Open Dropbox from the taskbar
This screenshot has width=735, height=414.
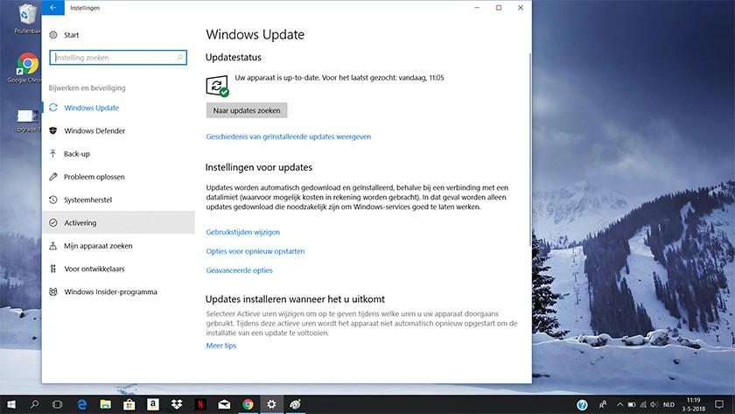177,404
